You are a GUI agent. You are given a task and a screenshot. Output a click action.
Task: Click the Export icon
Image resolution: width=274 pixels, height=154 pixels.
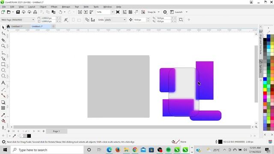pos(86,12)
